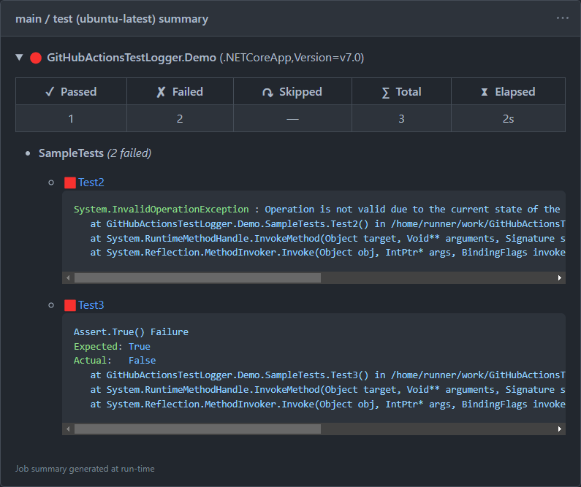
Task: Click the summary title 'main / test (ubuntu-latest) summary'
Action: coord(112,18)
